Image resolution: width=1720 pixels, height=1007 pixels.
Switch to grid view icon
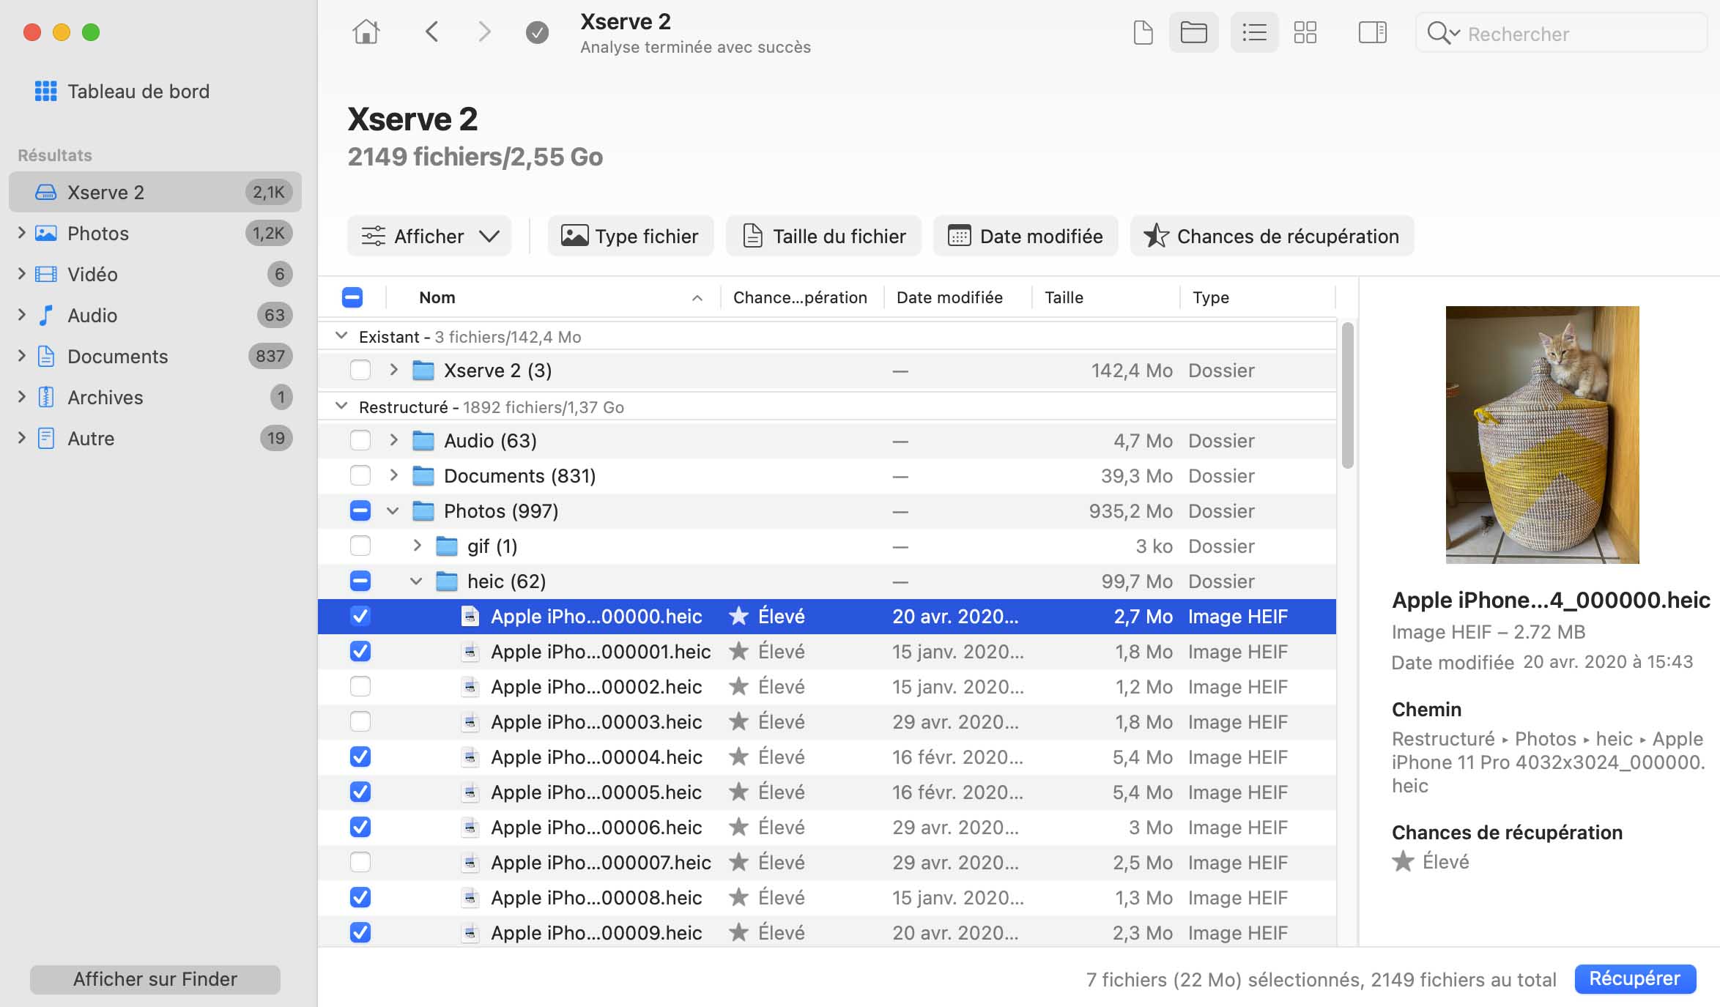click(1305, 32)
